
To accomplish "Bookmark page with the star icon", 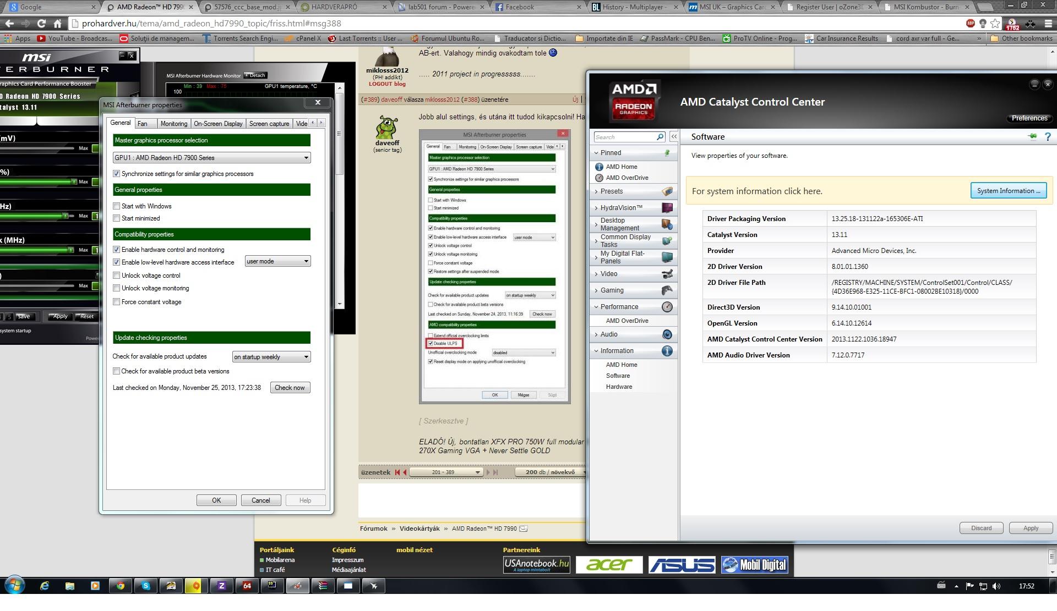I will pos(995,24).
